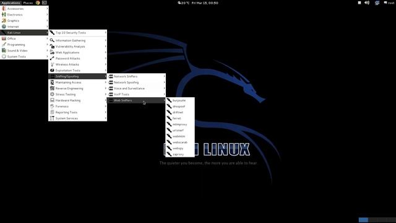Click the Web Applications icon
The height and width of the screenshot is (223, 396).
click(x=52, y=52)
